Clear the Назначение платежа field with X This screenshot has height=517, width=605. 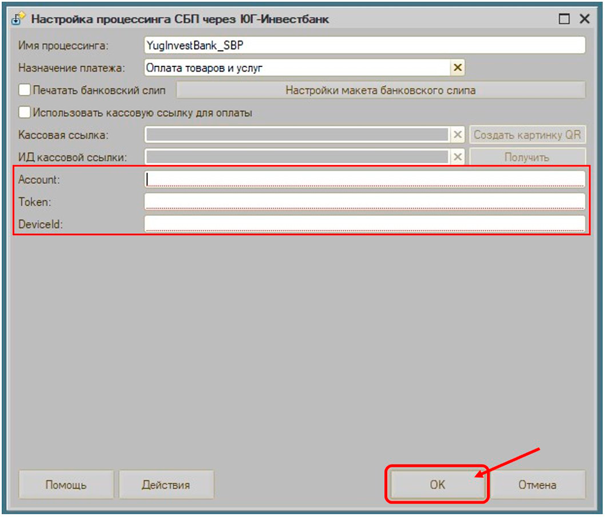[x=457, y=68]
